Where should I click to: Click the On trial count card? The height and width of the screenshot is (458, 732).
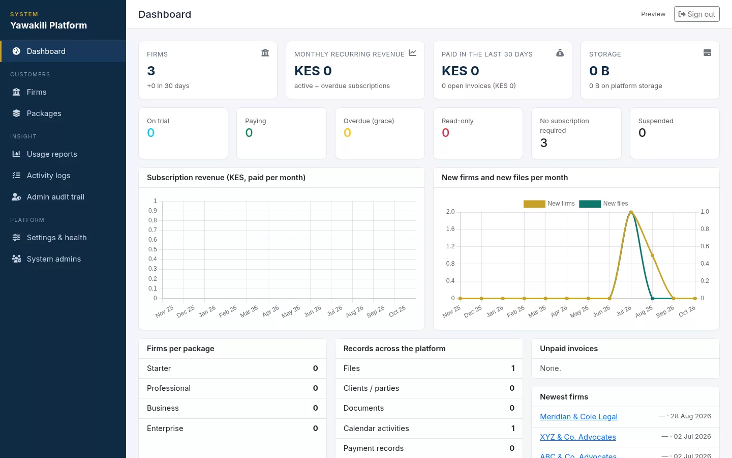(x=184, y=133)
